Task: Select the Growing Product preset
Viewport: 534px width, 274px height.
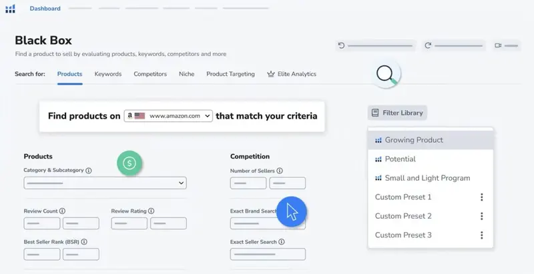Action: coord(413,140)
